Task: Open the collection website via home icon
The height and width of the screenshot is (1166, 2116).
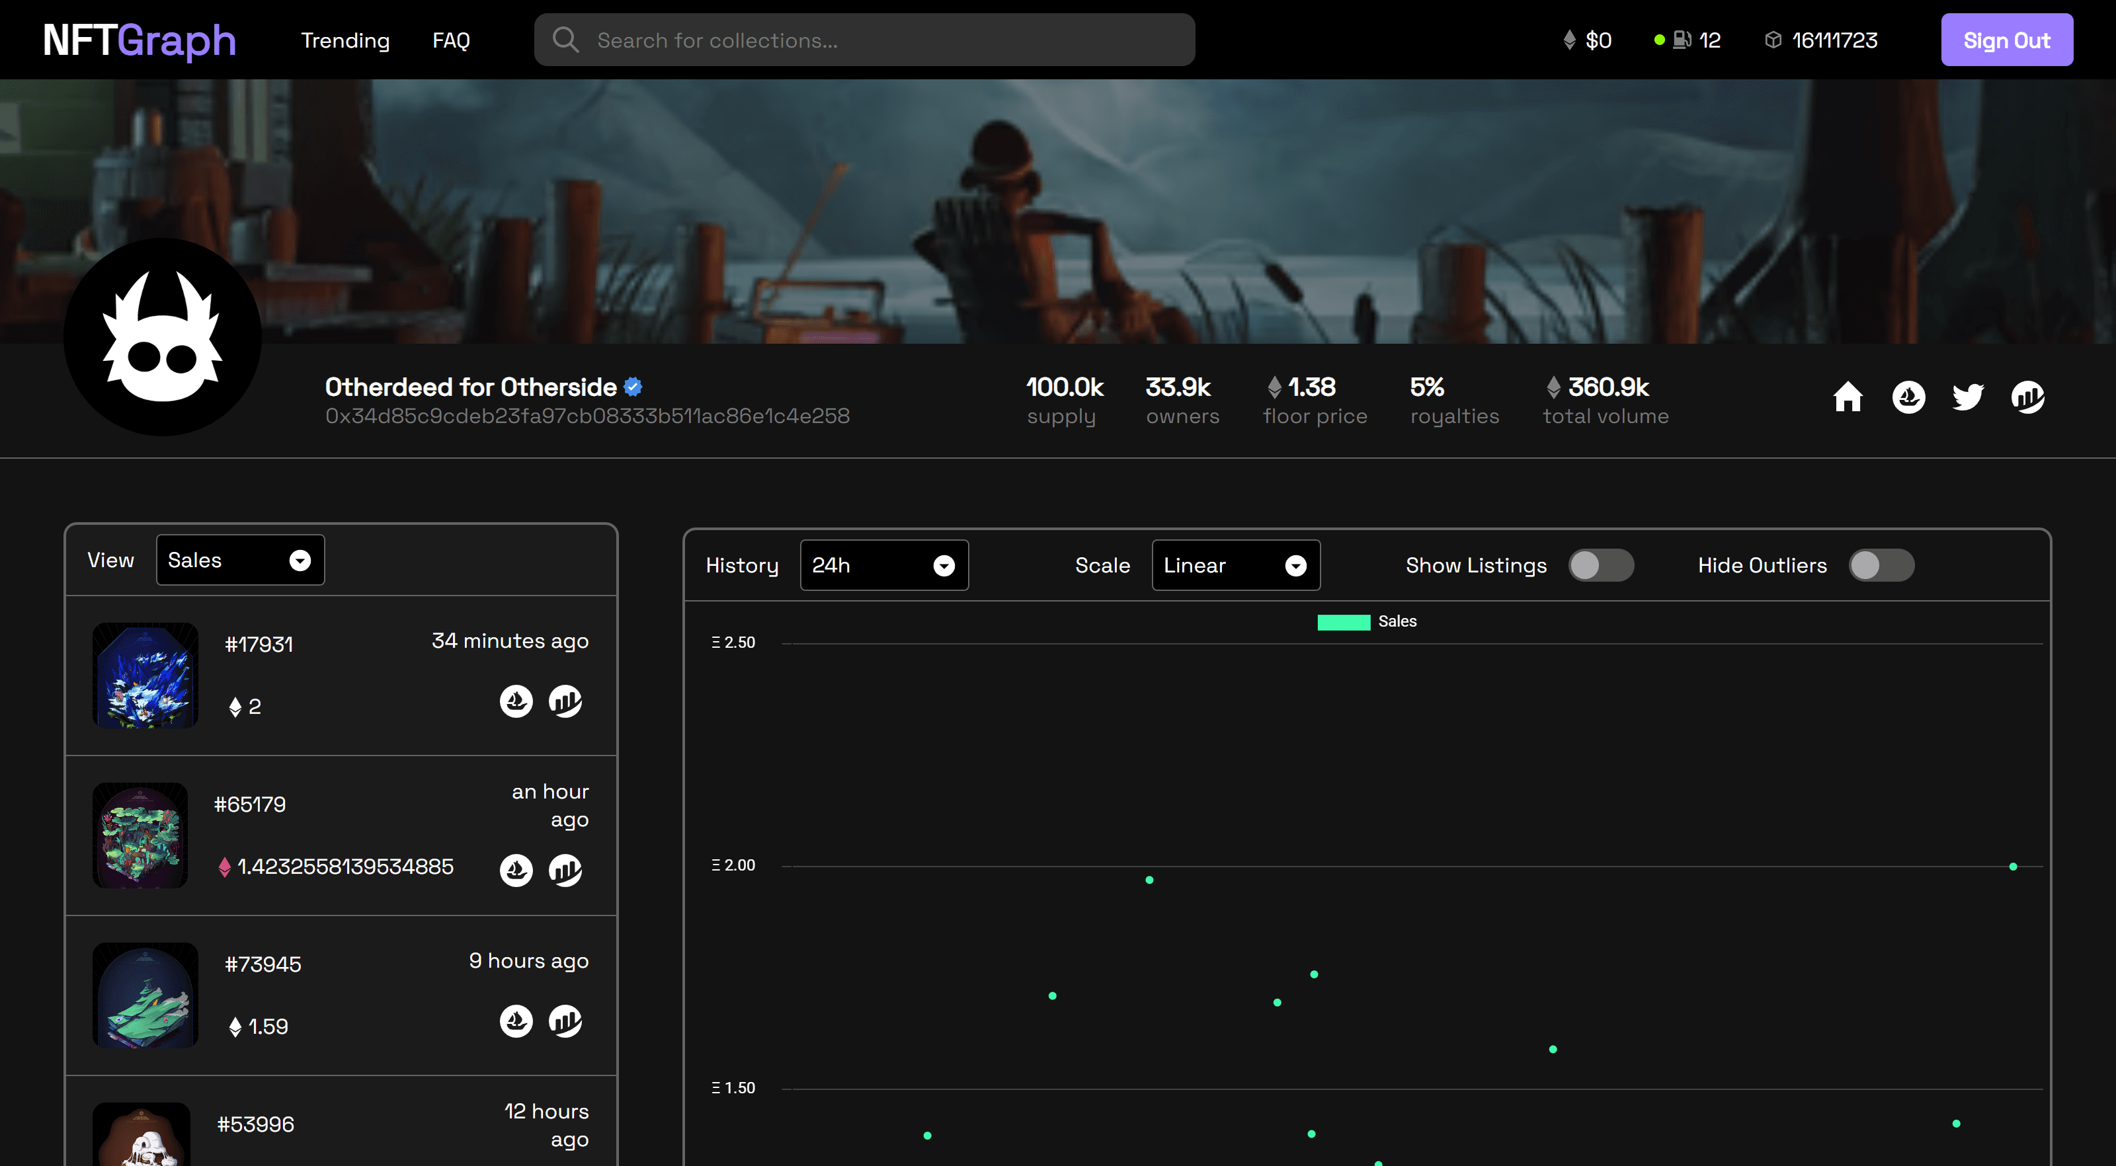Action: 1848,397
